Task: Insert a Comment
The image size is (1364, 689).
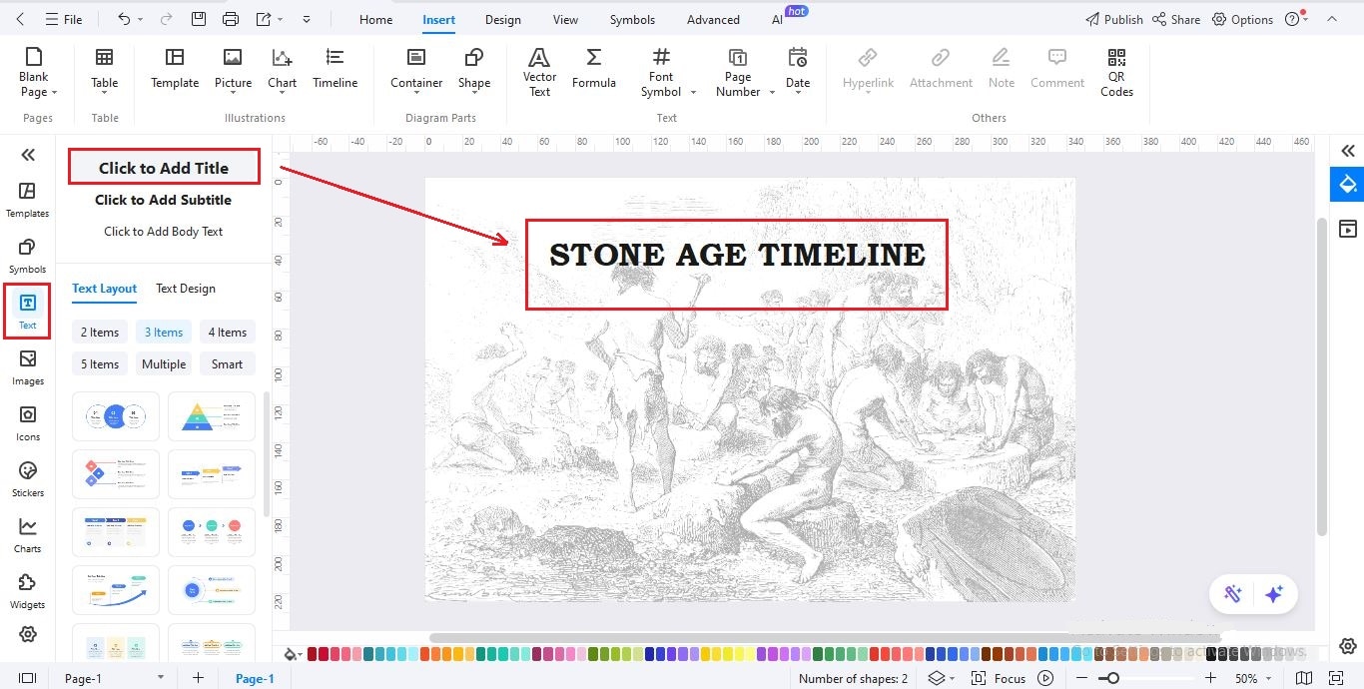Action: [1056, 70]
